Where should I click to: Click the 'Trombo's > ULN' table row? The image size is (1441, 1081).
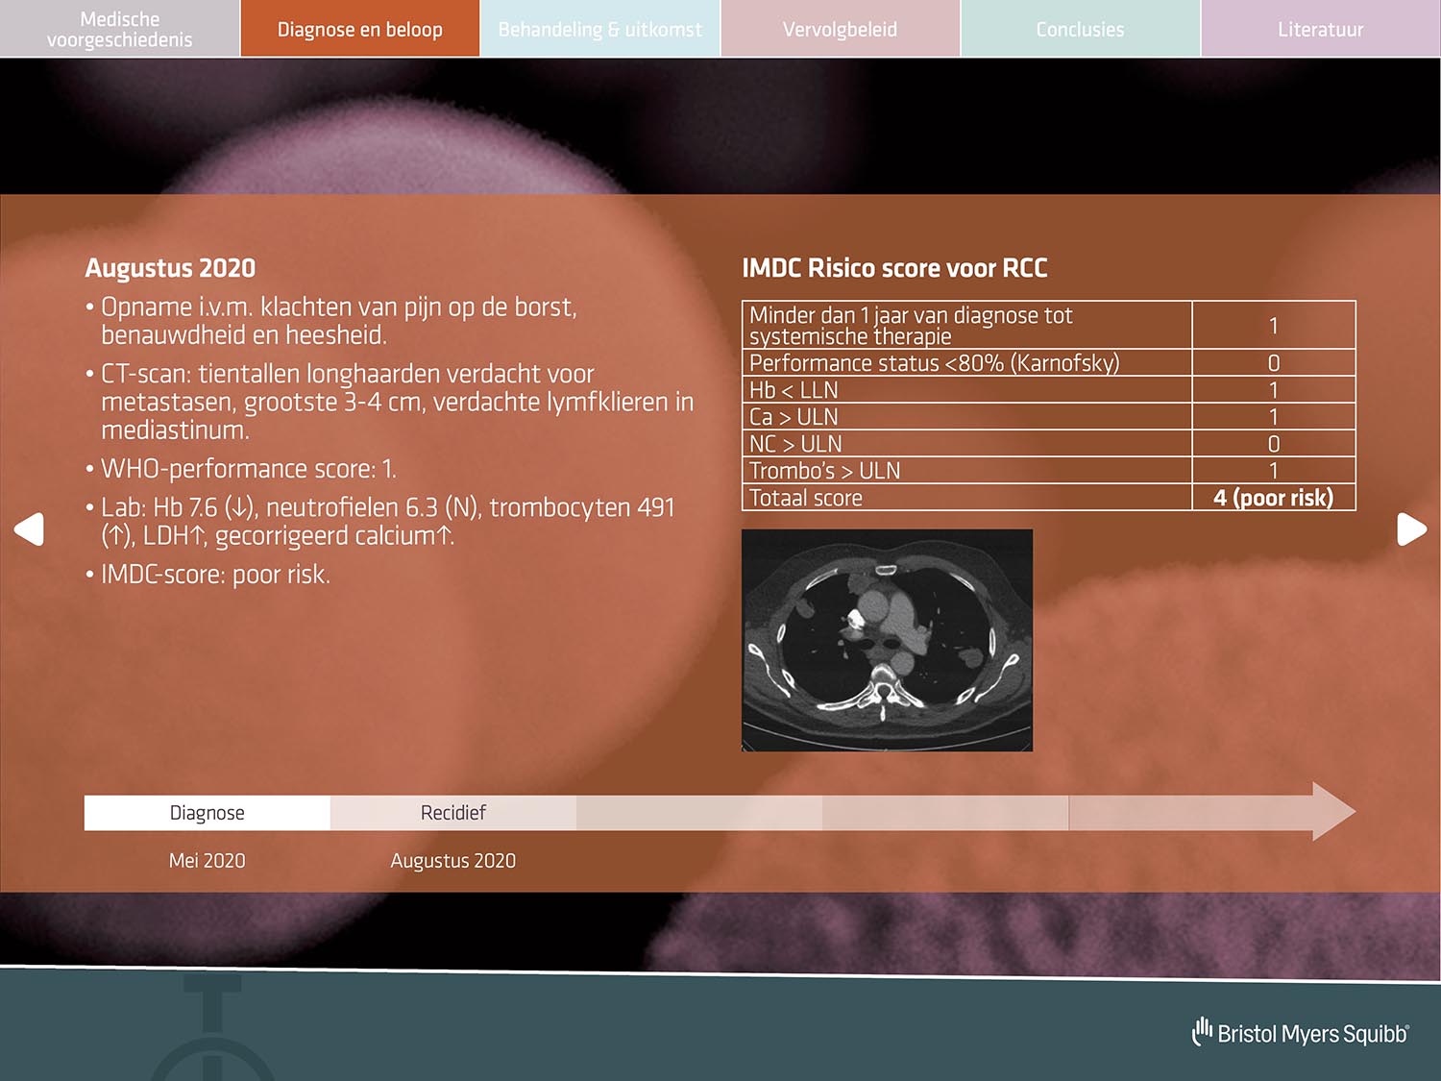point(1048,470)
